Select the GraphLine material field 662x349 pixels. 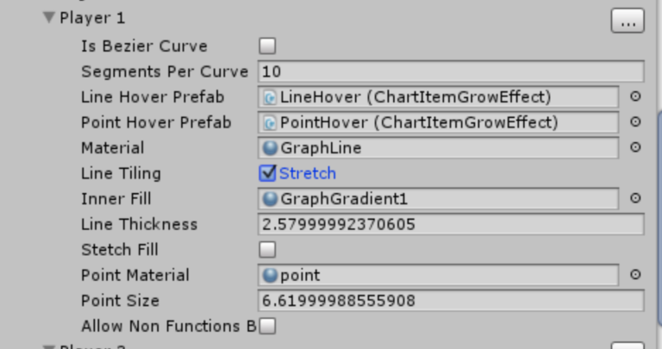pyautogui.click(x=438, y=147)
